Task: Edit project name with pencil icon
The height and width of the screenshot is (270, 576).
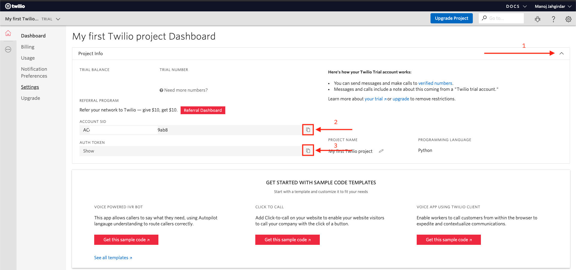Action: (381, 151)
